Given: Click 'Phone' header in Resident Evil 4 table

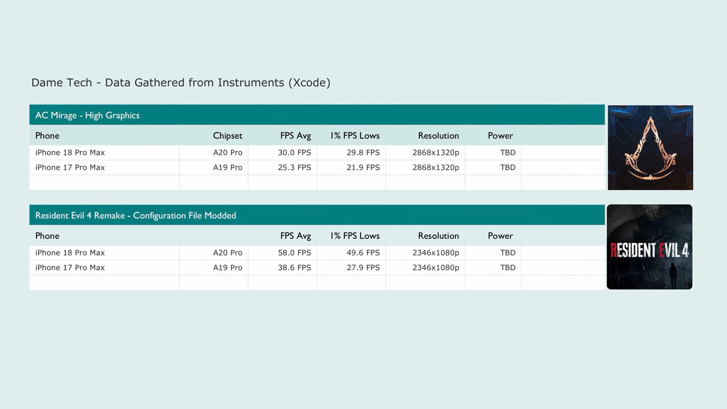Looking at the screenshot, I should coord(47,236).
